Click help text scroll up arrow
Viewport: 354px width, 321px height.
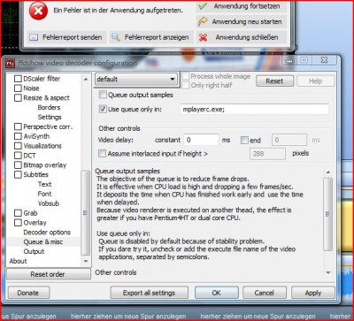coord(328,172)
